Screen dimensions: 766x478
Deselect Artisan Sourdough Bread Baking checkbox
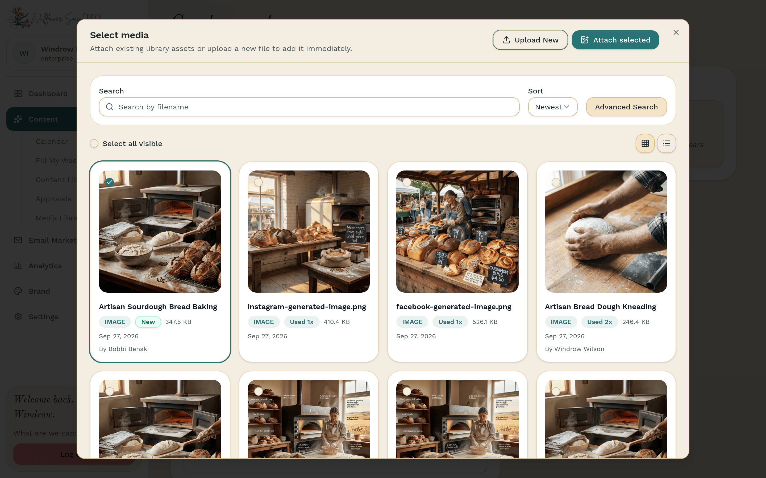click(x=110, y=182)
